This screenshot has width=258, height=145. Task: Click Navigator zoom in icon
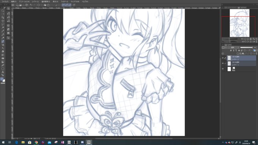click(x=248, y=39)
